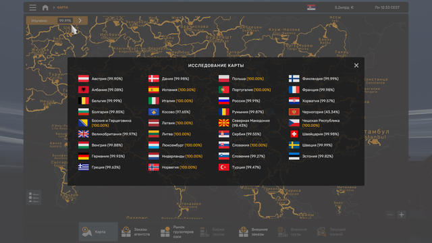Click the Bulgaria flag icon
Screen dimensions: 432x243
[x=84, y=112]
